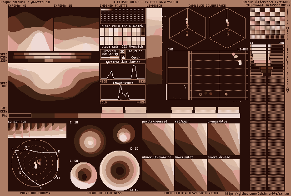Image resolution: width=291 pixels, height=196 pixels.
Task: Click the 'orange/blue' label
Action: 217,121
